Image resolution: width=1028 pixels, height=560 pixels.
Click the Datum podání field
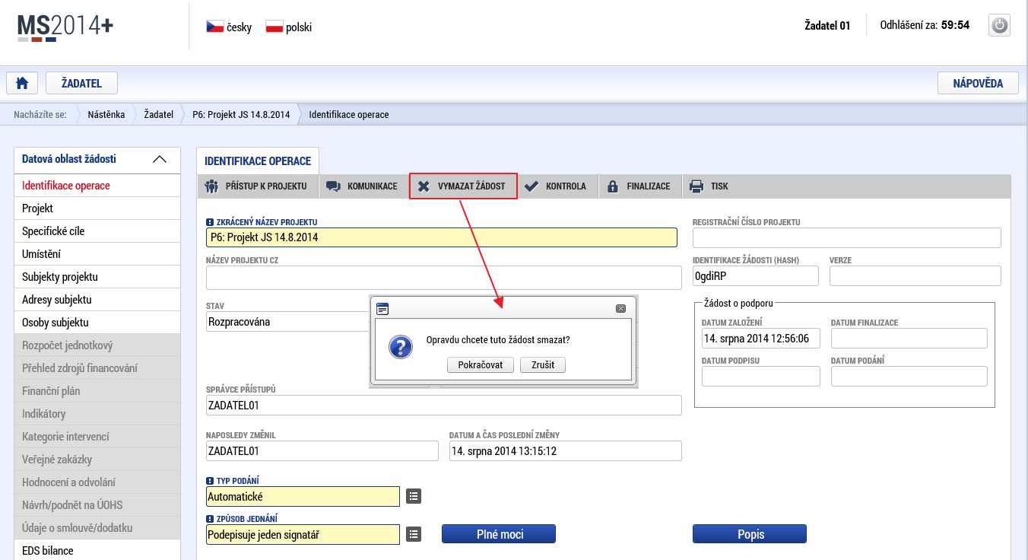coord(909,376)
